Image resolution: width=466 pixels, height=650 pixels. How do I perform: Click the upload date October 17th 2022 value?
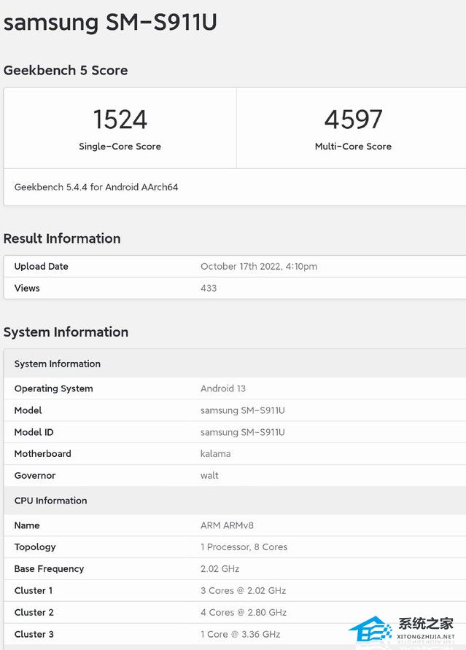[259, 267]
